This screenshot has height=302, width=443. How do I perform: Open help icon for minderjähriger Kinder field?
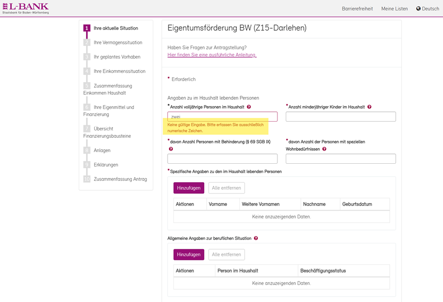(x=369, y=107)
